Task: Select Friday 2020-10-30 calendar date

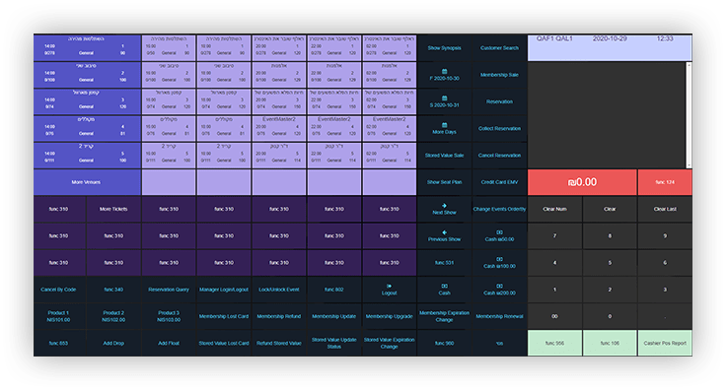Action: point(444,75)
